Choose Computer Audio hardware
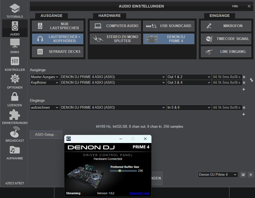 [x=115, y=26]
